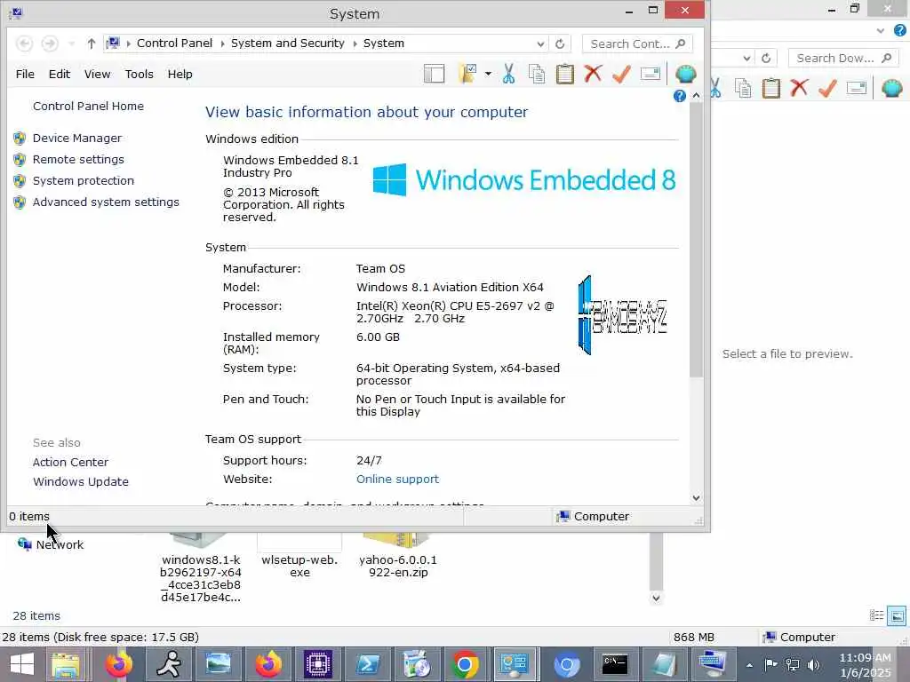Open the Folder Options dropdown arrow in toolbar

click(488, 74)
